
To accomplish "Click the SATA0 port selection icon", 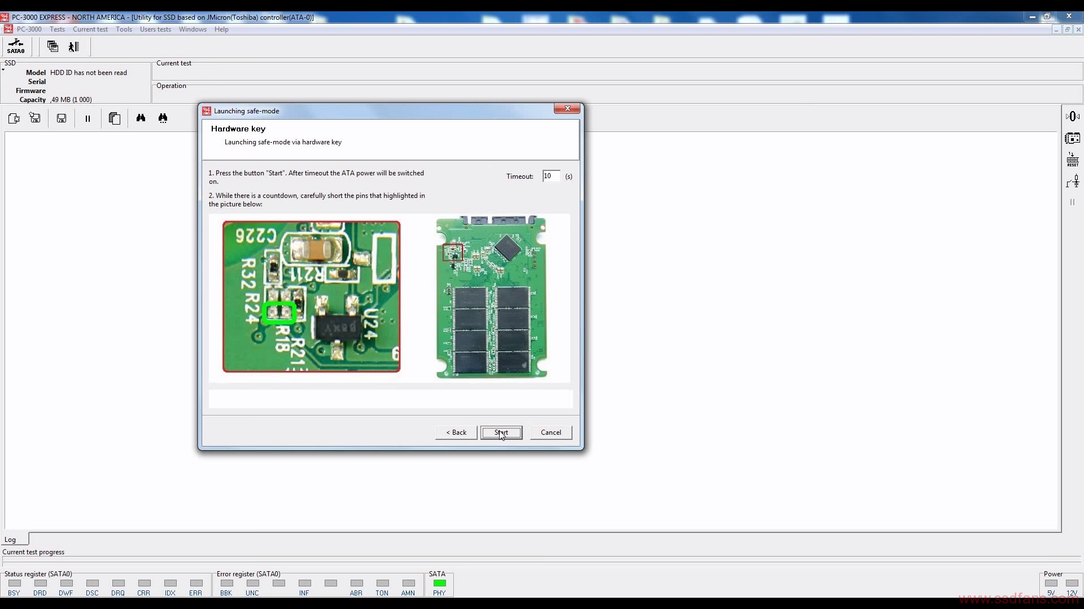I will click(x=16, y=46).
